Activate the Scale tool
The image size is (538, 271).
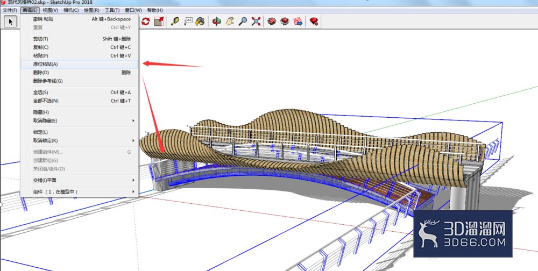(159, 22)
